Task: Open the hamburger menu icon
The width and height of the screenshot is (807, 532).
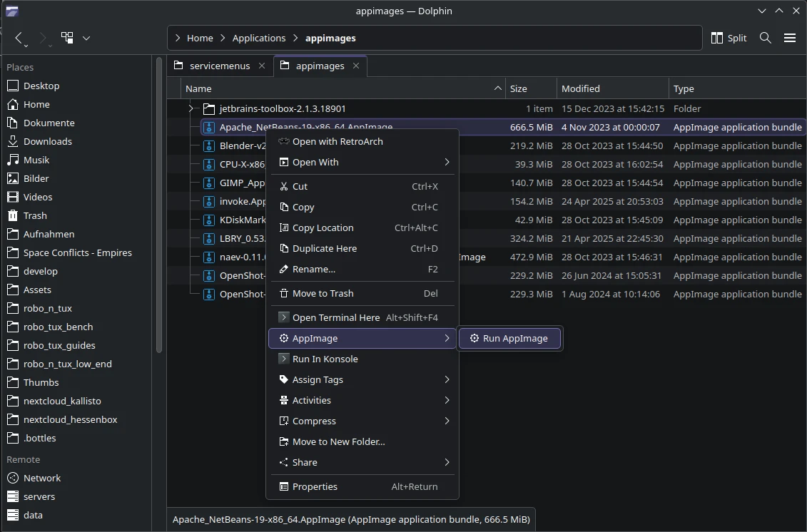Action: 790,38
